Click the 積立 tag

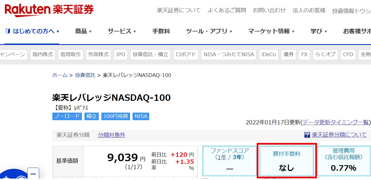pyautogui.click(x=91, y=116)
